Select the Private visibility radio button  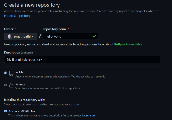tap(5, 85)
